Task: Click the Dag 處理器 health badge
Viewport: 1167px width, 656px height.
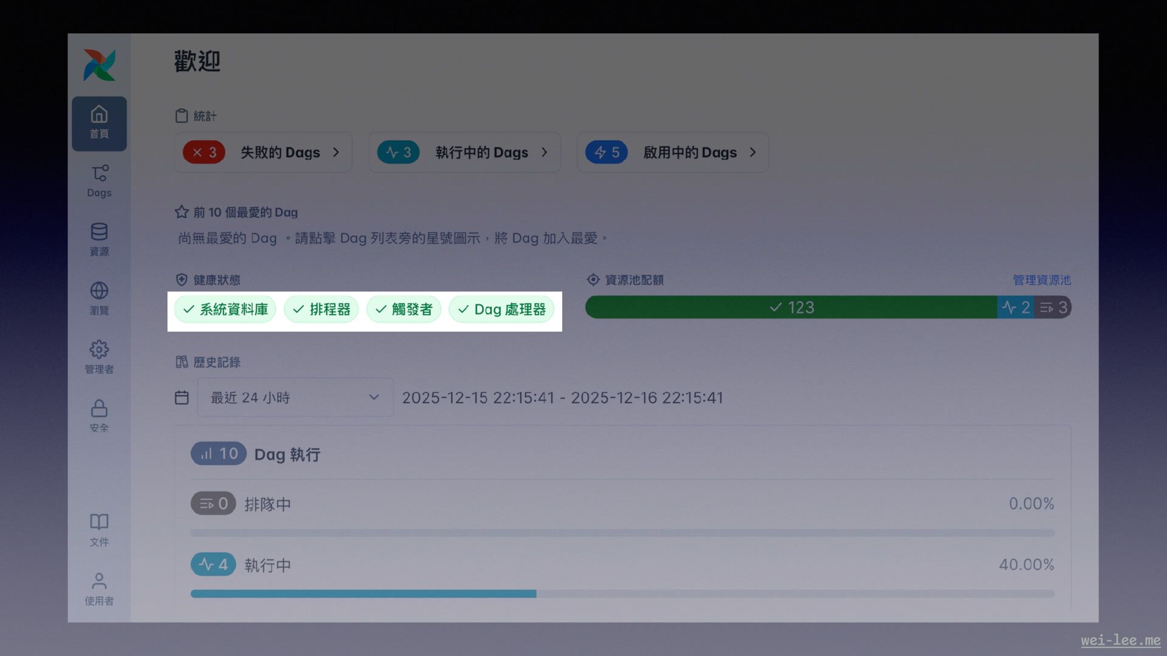Action: click(x=501, y=309)
